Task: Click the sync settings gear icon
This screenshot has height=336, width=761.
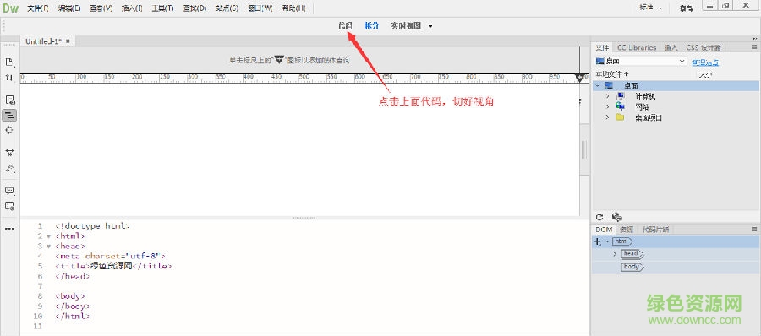Action: pos(687,8)
